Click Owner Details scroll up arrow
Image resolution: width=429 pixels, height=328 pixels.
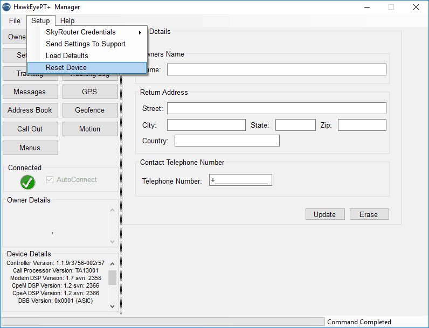(x=112, y=210)
